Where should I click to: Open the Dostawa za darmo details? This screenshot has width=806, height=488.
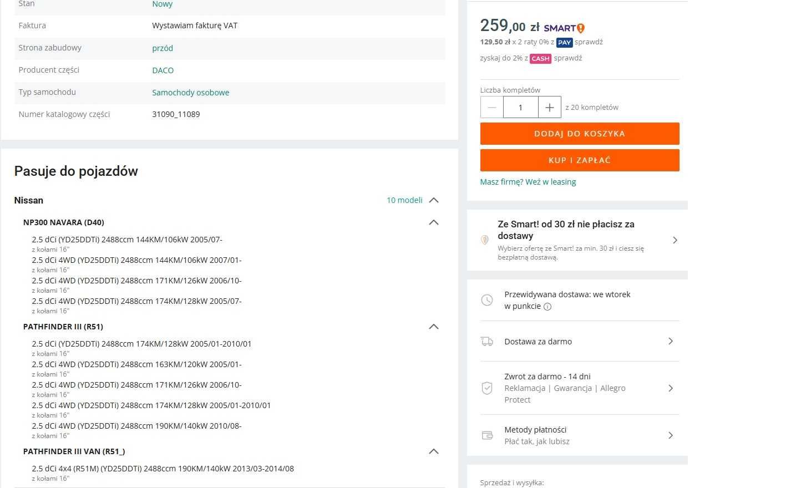[x=579, y=342]
